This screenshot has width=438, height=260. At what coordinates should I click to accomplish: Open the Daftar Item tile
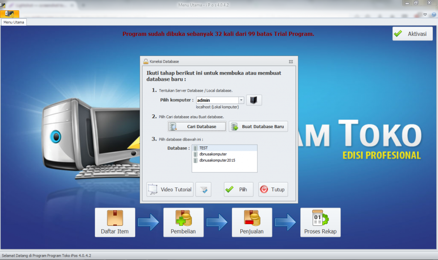pyautogui.click(x=115, y=222)
